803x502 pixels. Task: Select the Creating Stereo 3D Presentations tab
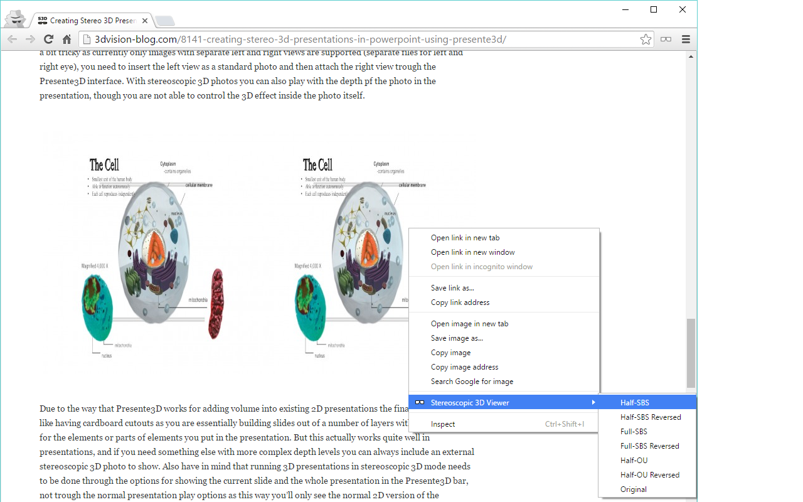point(92,21)
